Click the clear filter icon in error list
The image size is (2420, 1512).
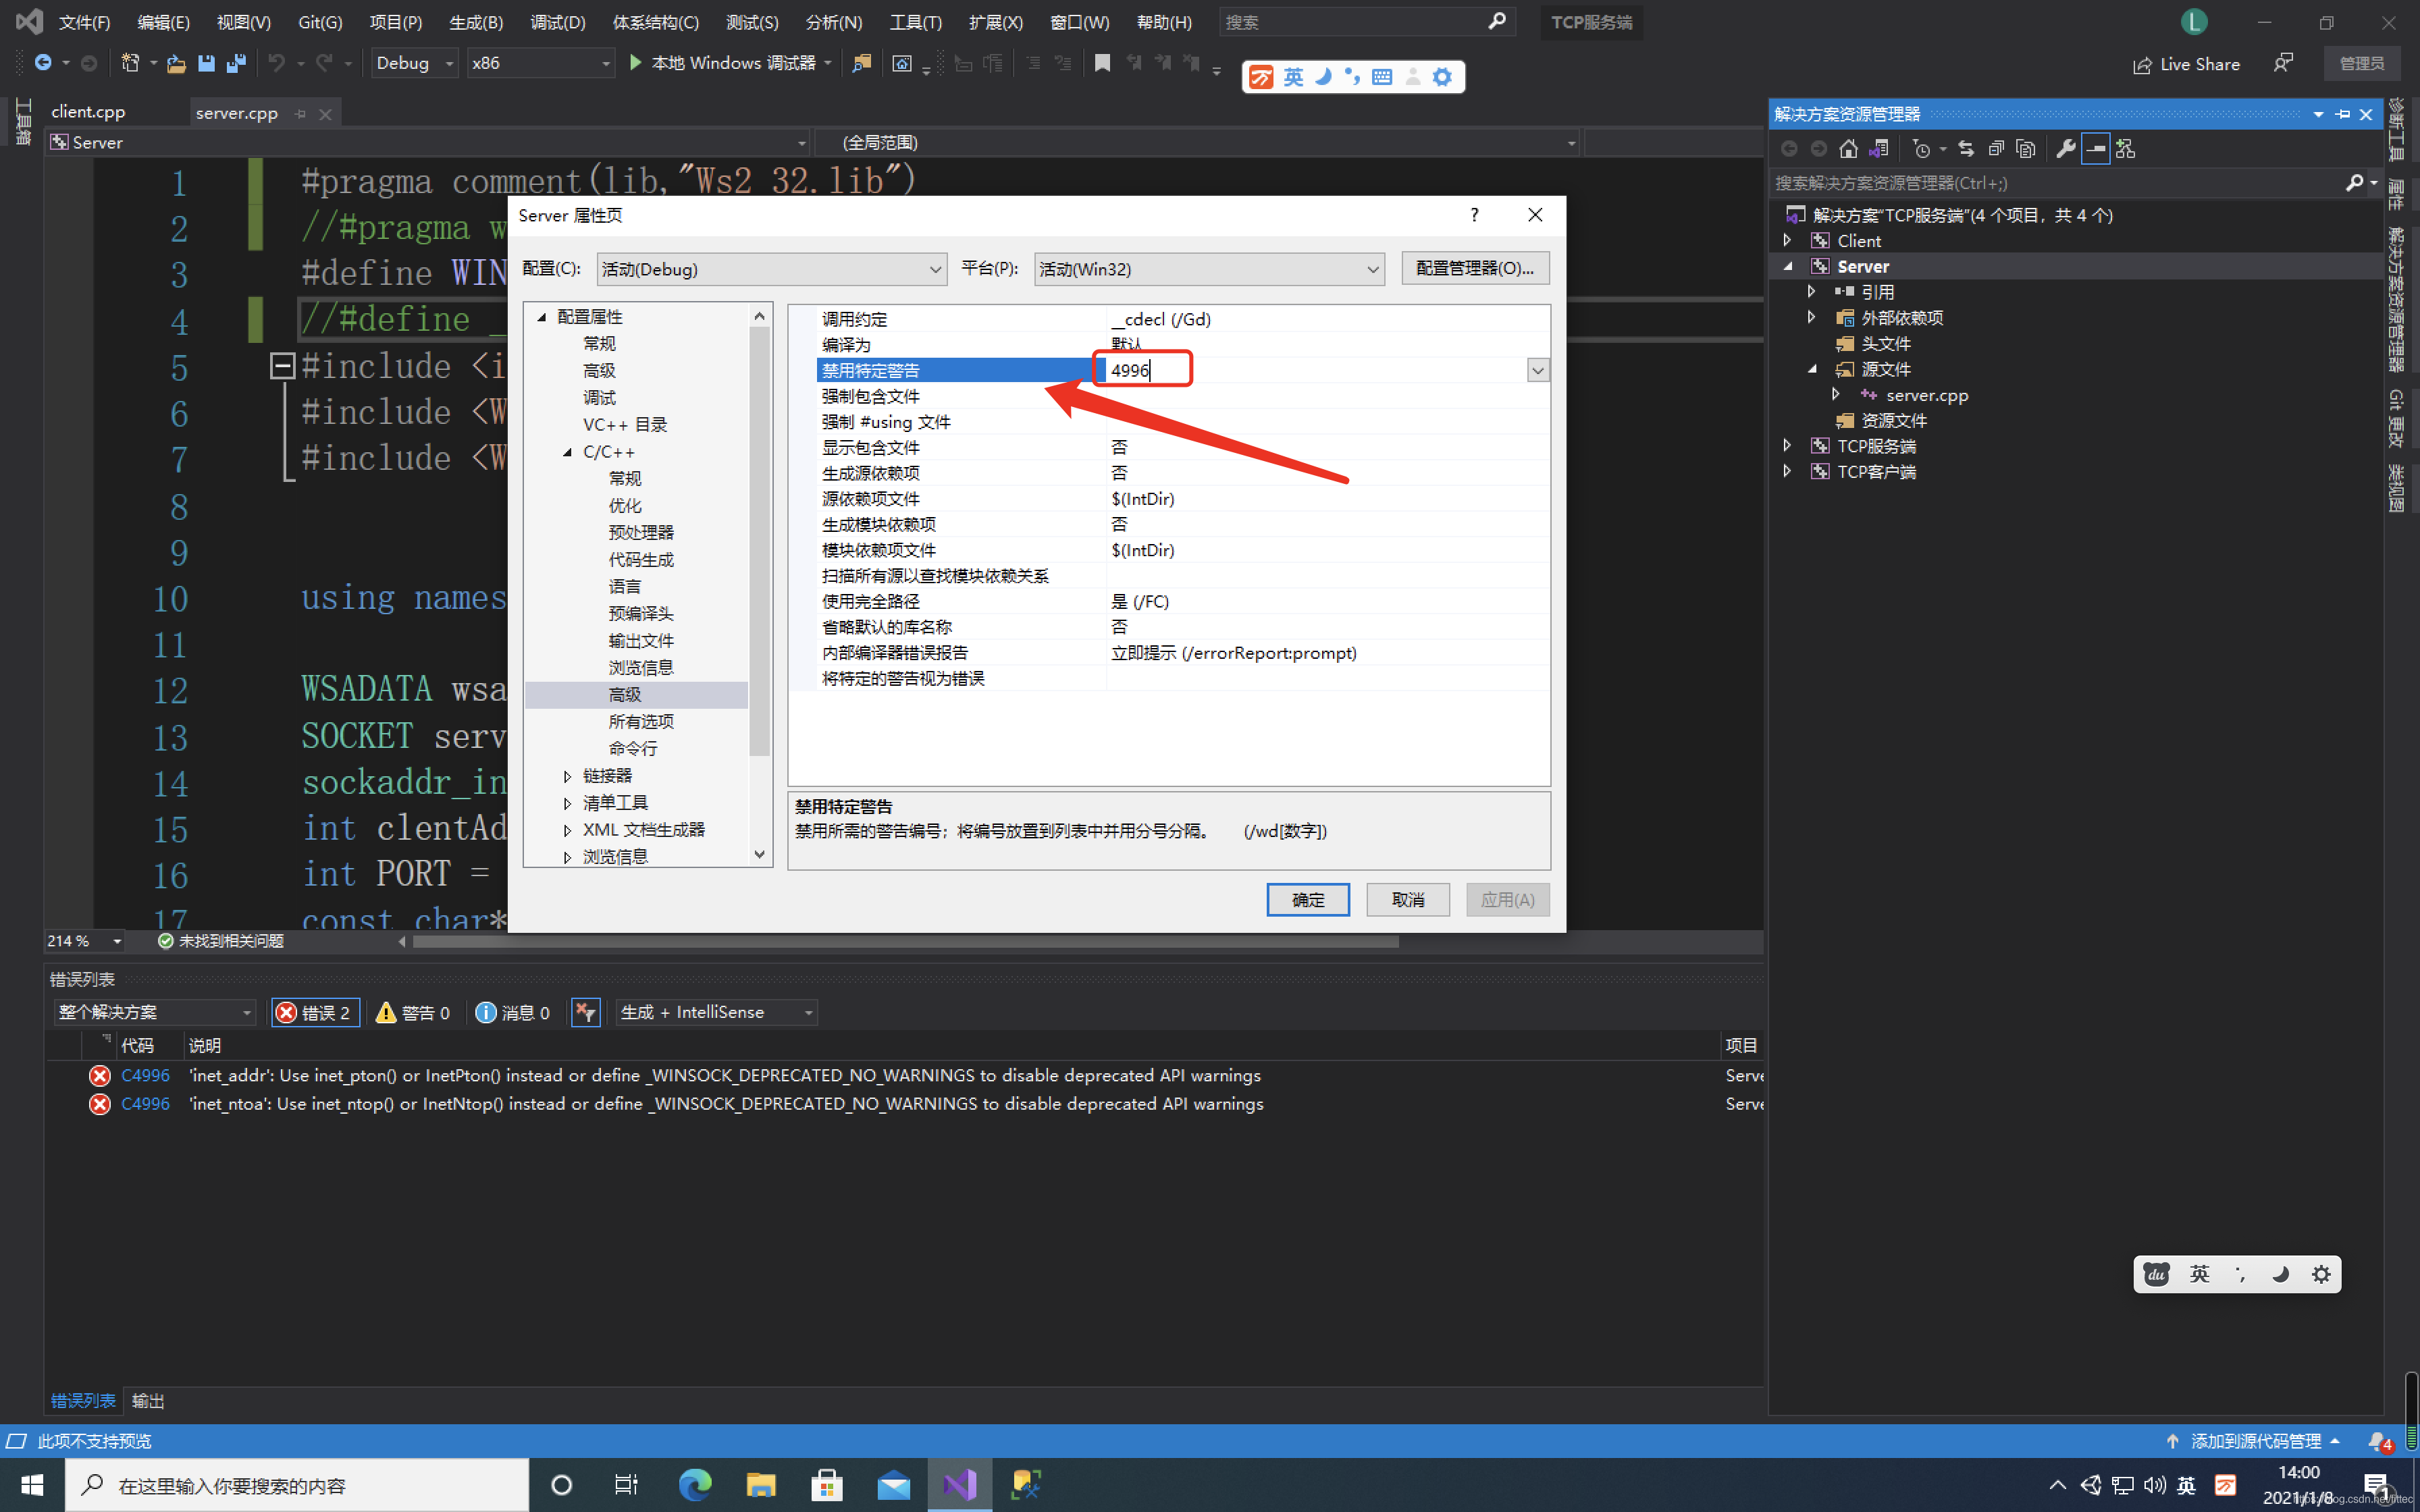(x=585, y=1012)
